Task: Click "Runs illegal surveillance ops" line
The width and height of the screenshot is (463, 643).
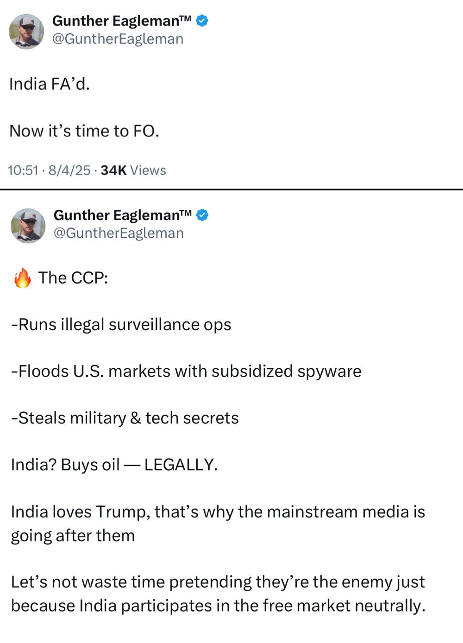Action: click(121, 325)
